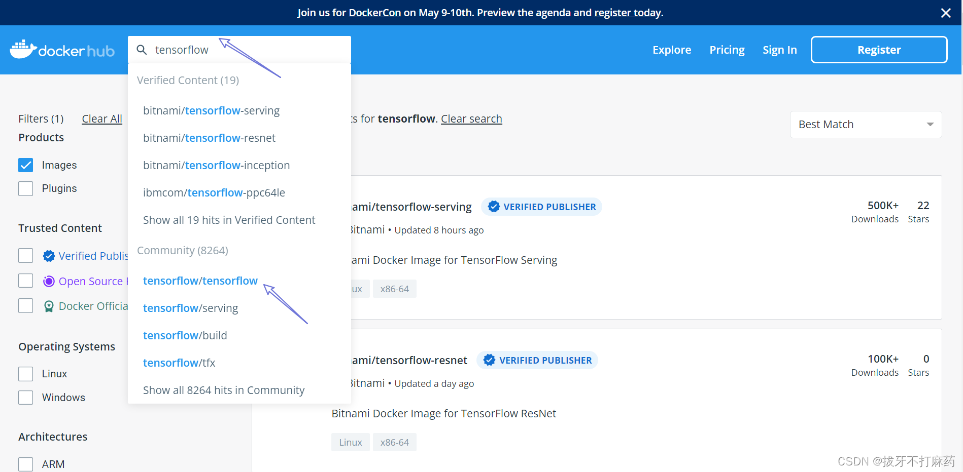Check the Windows operating system filter
This screenshot has height=472, width=963.
point(26,398)
